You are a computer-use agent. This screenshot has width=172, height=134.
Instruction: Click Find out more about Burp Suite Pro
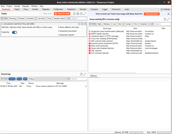(x=152, y=14)
